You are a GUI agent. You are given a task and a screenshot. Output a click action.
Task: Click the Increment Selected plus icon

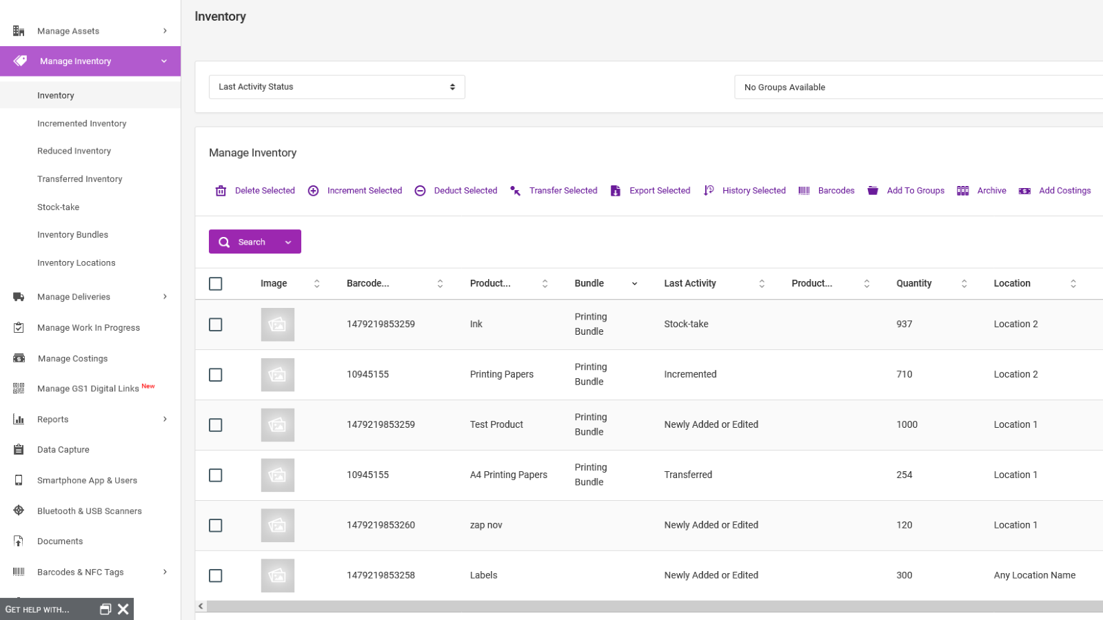[x=313, y=191]
